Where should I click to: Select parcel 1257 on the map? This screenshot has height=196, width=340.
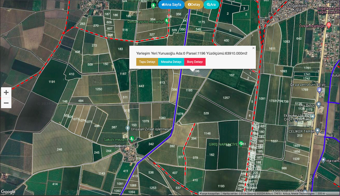point(226,97)
